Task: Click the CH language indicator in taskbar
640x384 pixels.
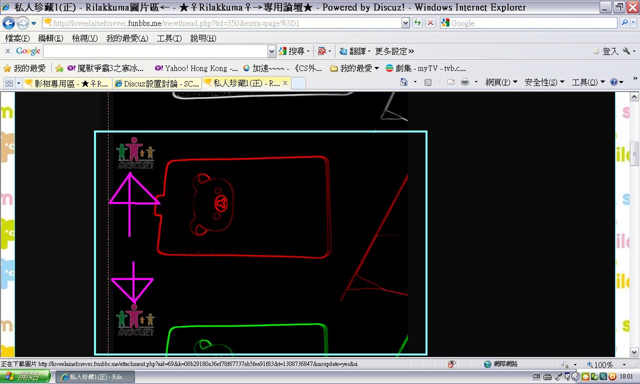Action: coord(536,376)
